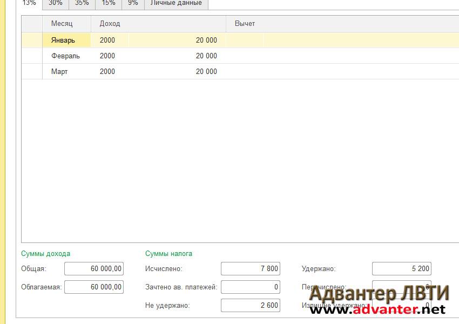Click the Месяц column header

pyautogui.click(x=67, y=24)
